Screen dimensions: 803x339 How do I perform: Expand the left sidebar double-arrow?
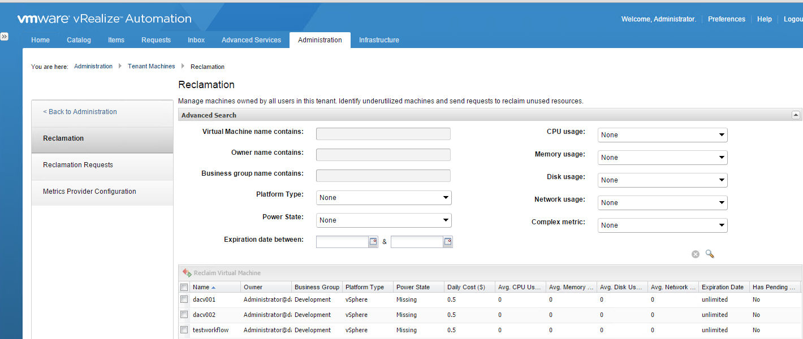coord(5,36)
